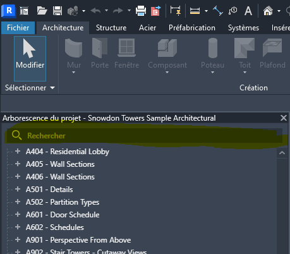The width and height of the screenshot is (290, 254).
Task: Select the Porte door tool
Action: coord(100,54)
